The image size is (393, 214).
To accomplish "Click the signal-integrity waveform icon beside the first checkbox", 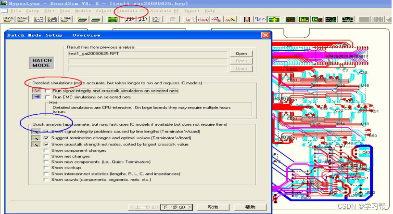I will click(37, 90).
